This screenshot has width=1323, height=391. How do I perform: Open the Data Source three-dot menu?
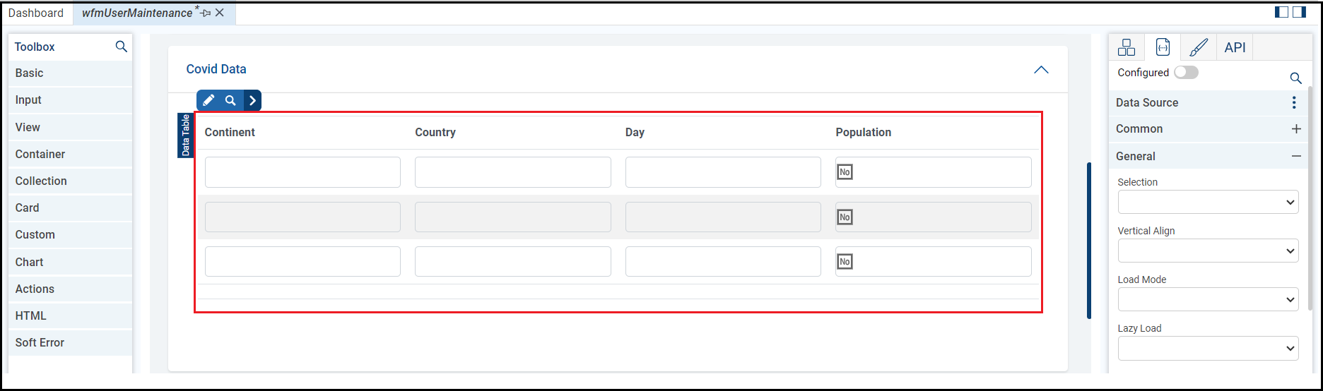pos(1294,102)
